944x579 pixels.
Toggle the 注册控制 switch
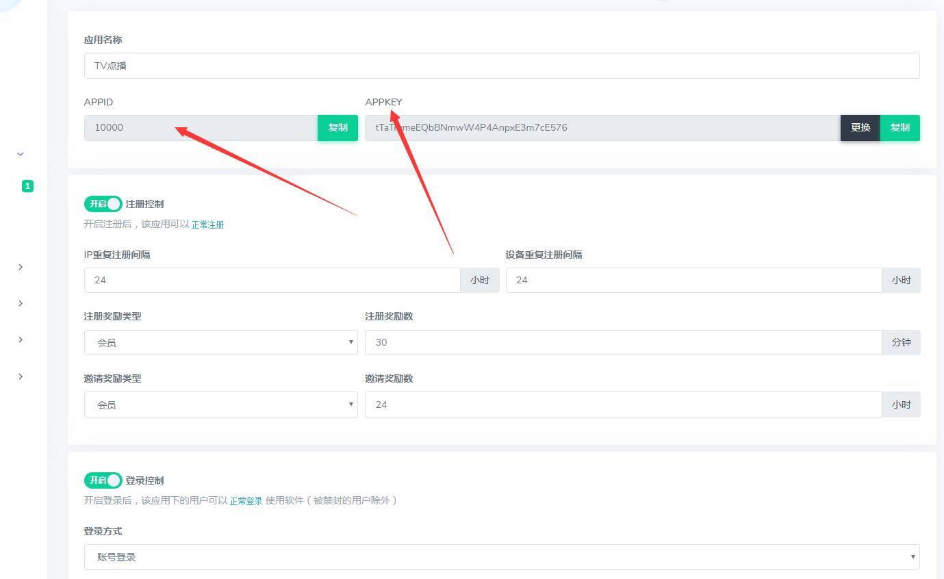pyautogui.click(x=103, y=204)
